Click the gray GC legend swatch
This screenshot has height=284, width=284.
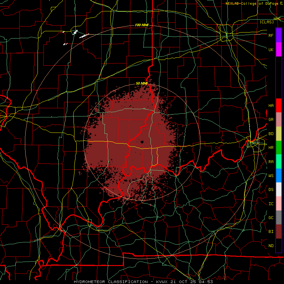279,217
